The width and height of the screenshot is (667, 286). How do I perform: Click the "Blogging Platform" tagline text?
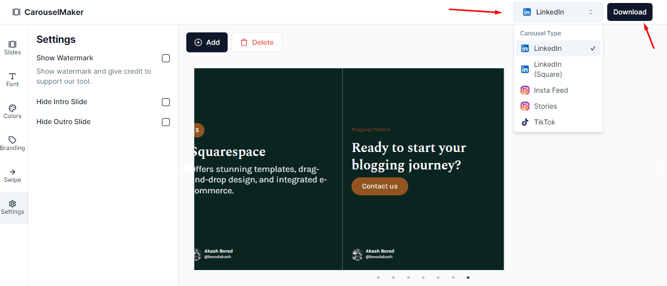pos(371,130)
